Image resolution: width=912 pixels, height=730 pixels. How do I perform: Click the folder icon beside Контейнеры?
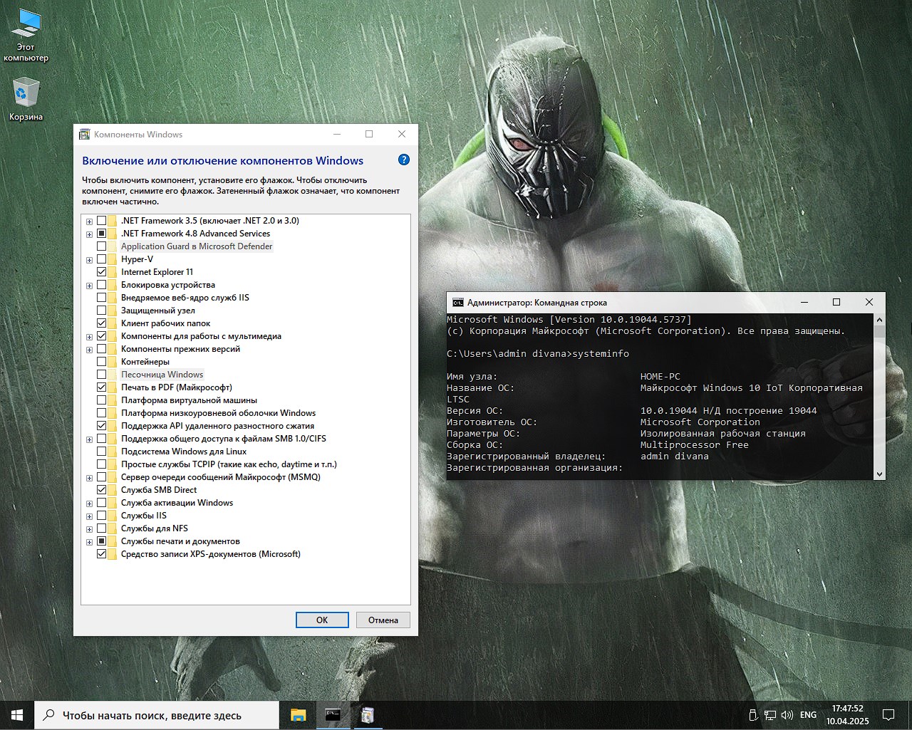pos(113,362)
